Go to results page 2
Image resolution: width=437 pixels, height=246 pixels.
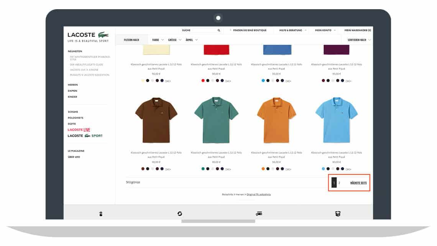339,183
